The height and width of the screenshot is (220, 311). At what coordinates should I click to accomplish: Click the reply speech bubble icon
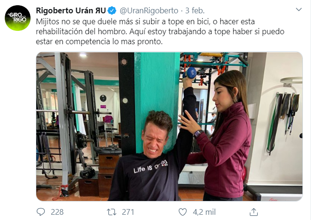coord(41,212)
